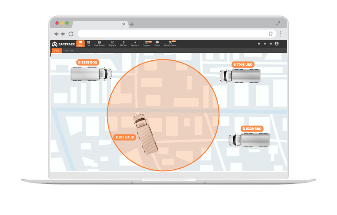Open the Carpool module

(x=147, y=44)
